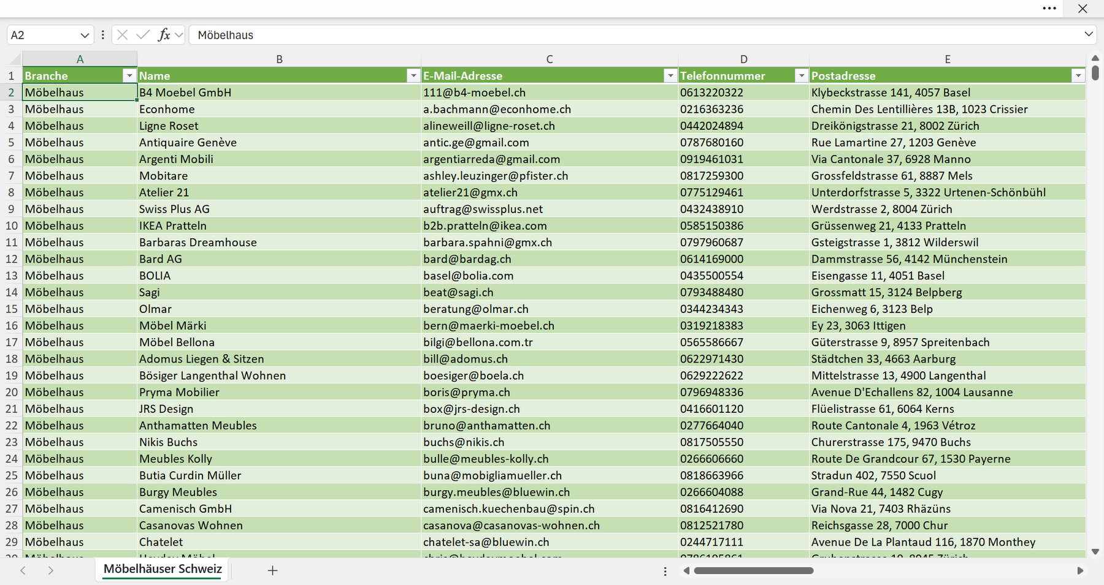Select email chatelet-sa@bluewin.ch cell
The width and height of the screenshot is (1104, 585).
(550, 542)
